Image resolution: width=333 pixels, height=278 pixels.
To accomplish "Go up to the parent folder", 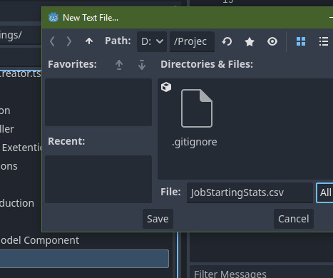I will click(x=89, y=41).
